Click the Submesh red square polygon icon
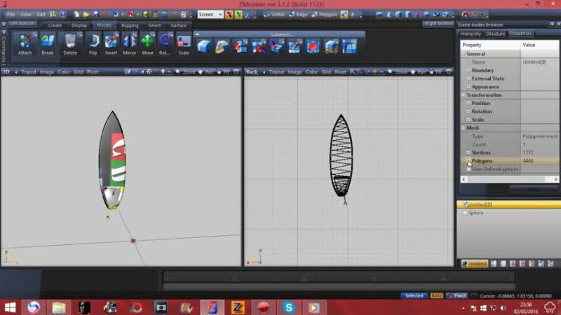The image size is (561, 315). click(313, 46)
